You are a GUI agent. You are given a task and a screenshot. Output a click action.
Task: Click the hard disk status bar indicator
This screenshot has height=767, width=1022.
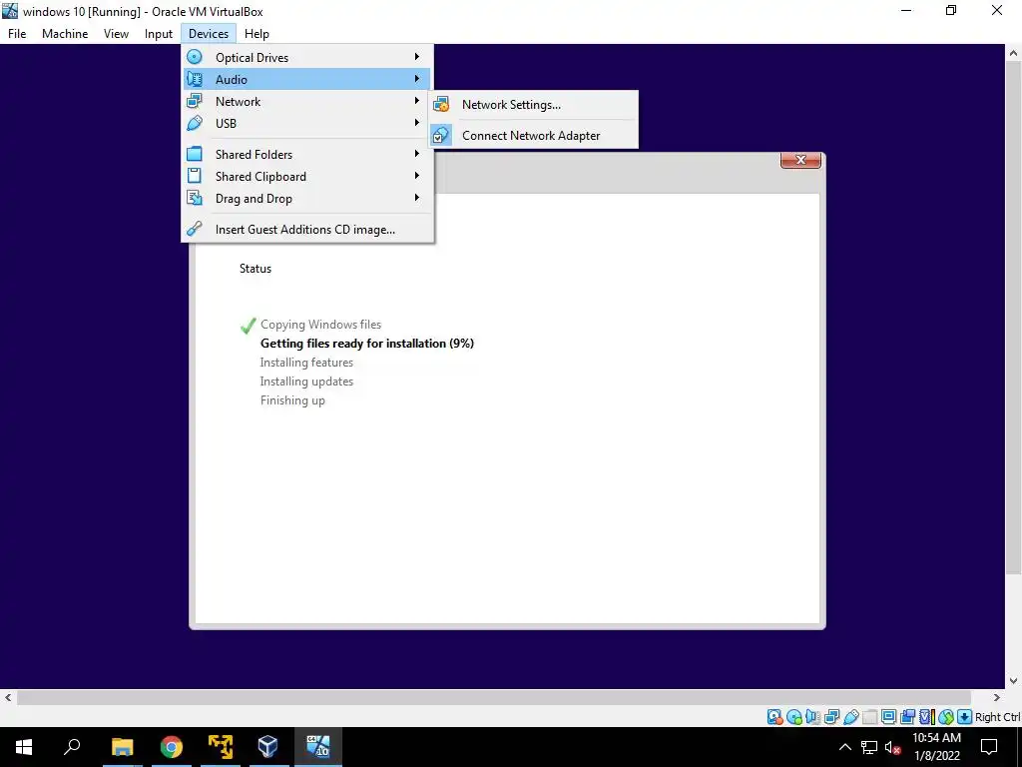pyautogui.click(x=774, y=717)
